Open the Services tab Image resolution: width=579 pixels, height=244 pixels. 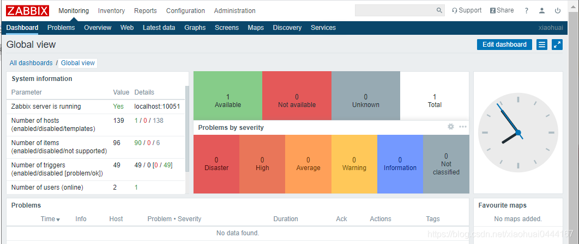pos(323,28)
